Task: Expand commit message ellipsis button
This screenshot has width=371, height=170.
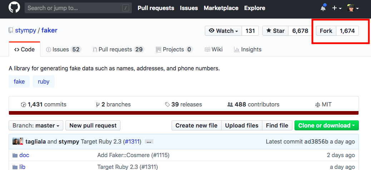Action: coord(149,142)
